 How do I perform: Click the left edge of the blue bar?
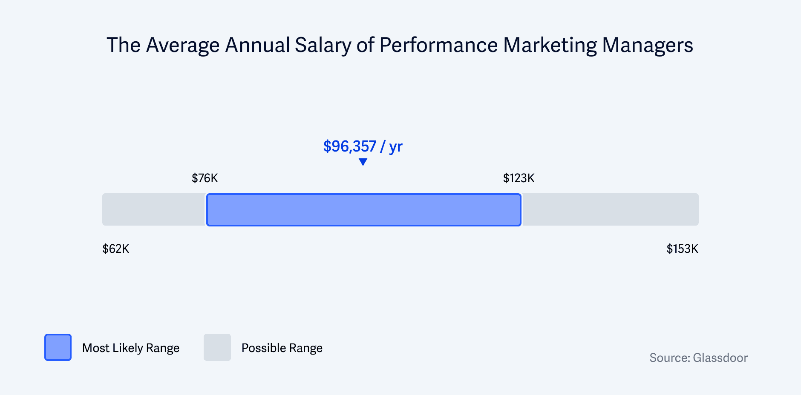point(207,210)
